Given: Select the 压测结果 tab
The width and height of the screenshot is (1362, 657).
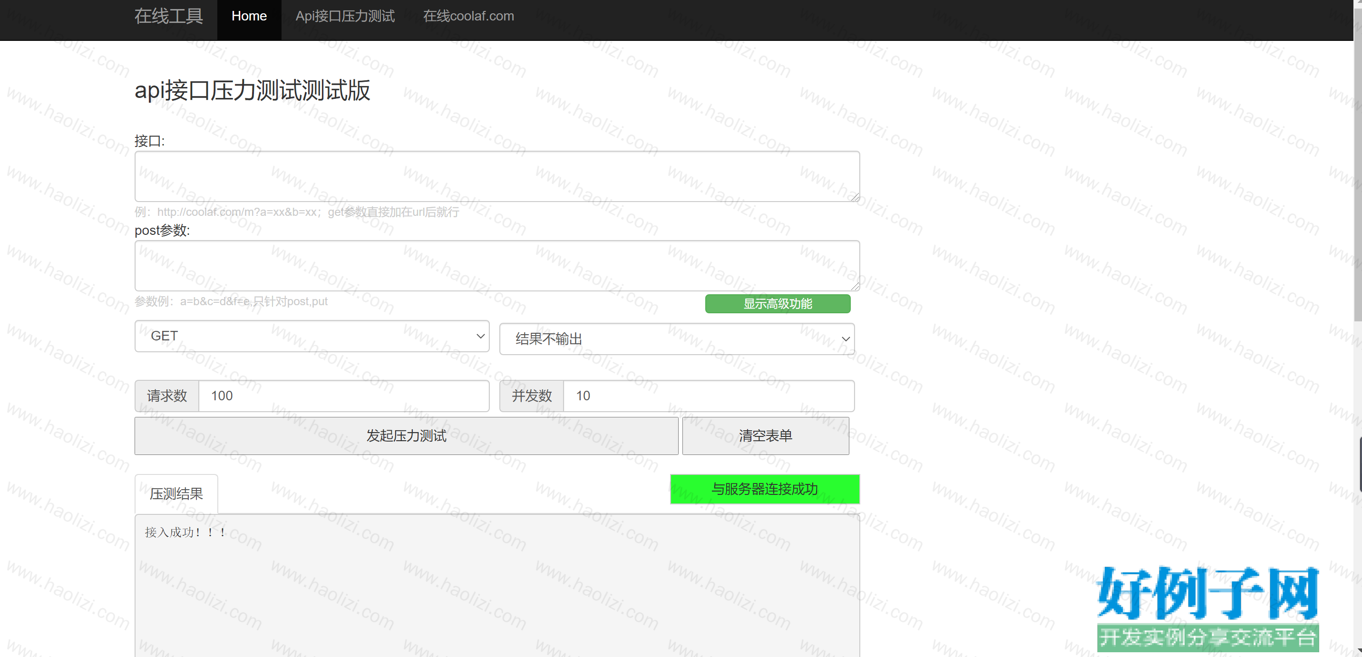Looking at the screenshot, I should click(x=176, y=494).
